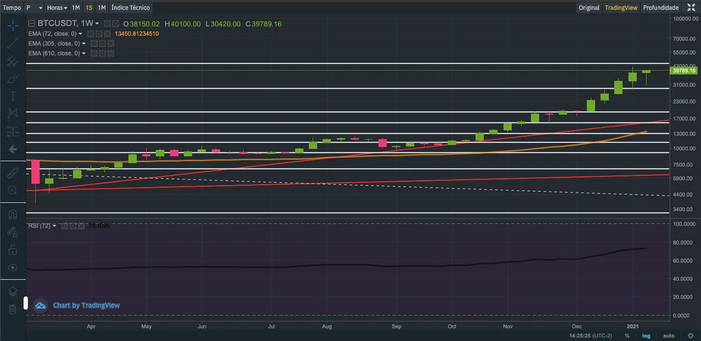
Task: Select the Text annotation tool
Action: (x=13, y=96)
